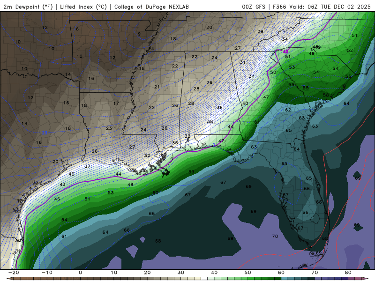Click the '43' dewpoint value along the Texas coast
Viewport: 375px width, 281px height.
coord(63,185)
